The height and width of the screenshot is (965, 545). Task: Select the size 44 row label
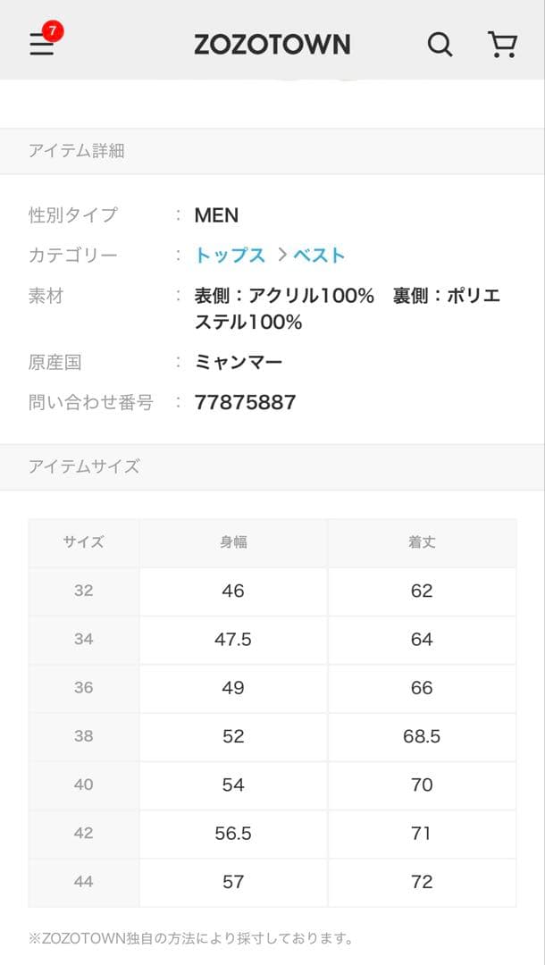click(84, 882)
